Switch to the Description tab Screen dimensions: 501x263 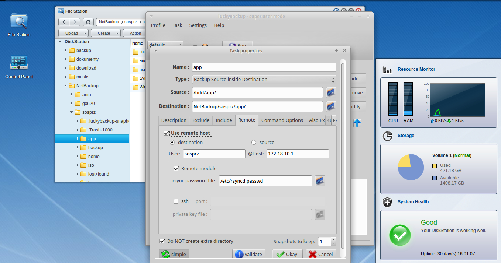(x=174, y=120)
